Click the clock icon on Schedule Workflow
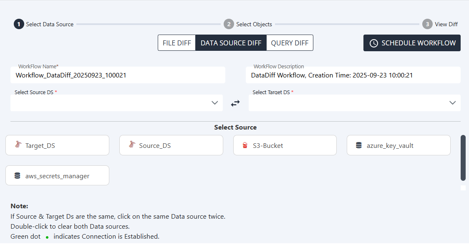The height and width of the screenshot is (247, 469). point(374,43)
